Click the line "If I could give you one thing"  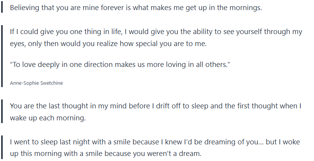[155, 32]
